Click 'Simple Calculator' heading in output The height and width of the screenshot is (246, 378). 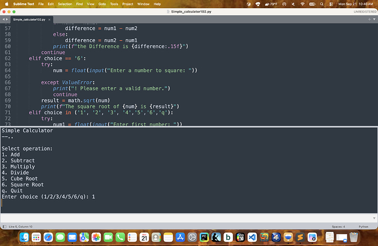[27, 131]
